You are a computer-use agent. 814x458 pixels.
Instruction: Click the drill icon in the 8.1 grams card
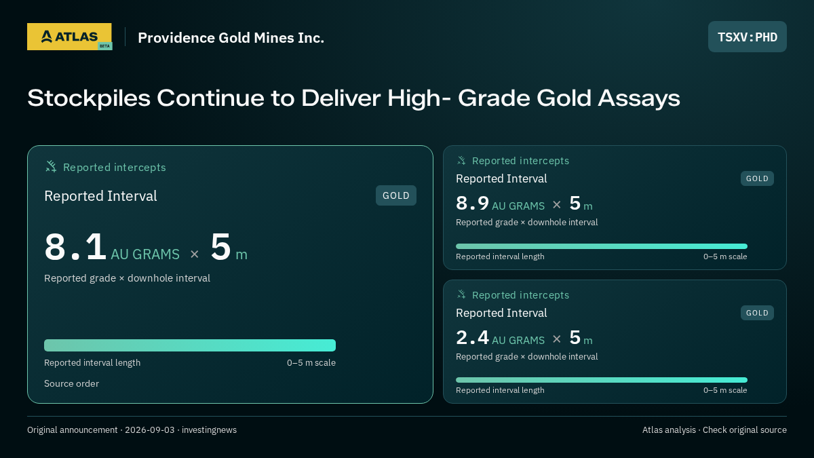pos(51,166)
